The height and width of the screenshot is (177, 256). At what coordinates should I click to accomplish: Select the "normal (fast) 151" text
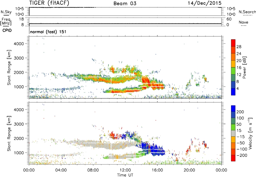click(x=48, y=32)
